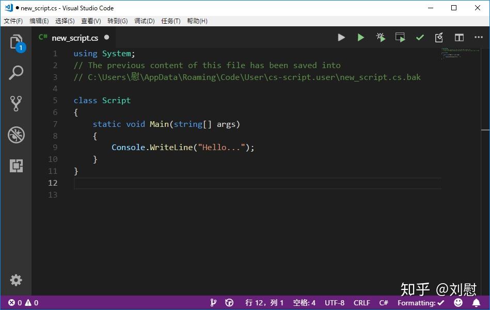The height and width of the screenshot is (310, 490).
Task: Place cursor on empty line 12
Action: click(258, 183)
